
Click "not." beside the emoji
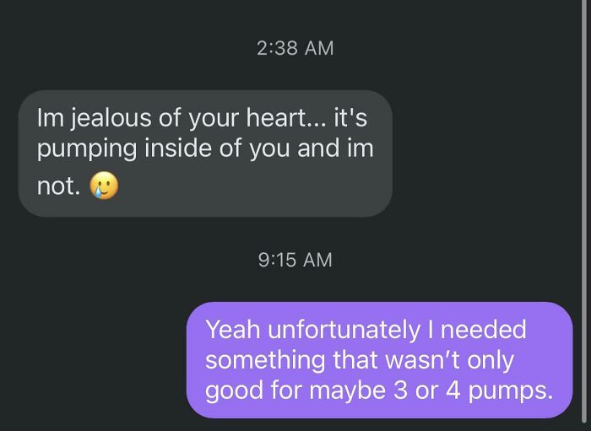tap(58, 187)
